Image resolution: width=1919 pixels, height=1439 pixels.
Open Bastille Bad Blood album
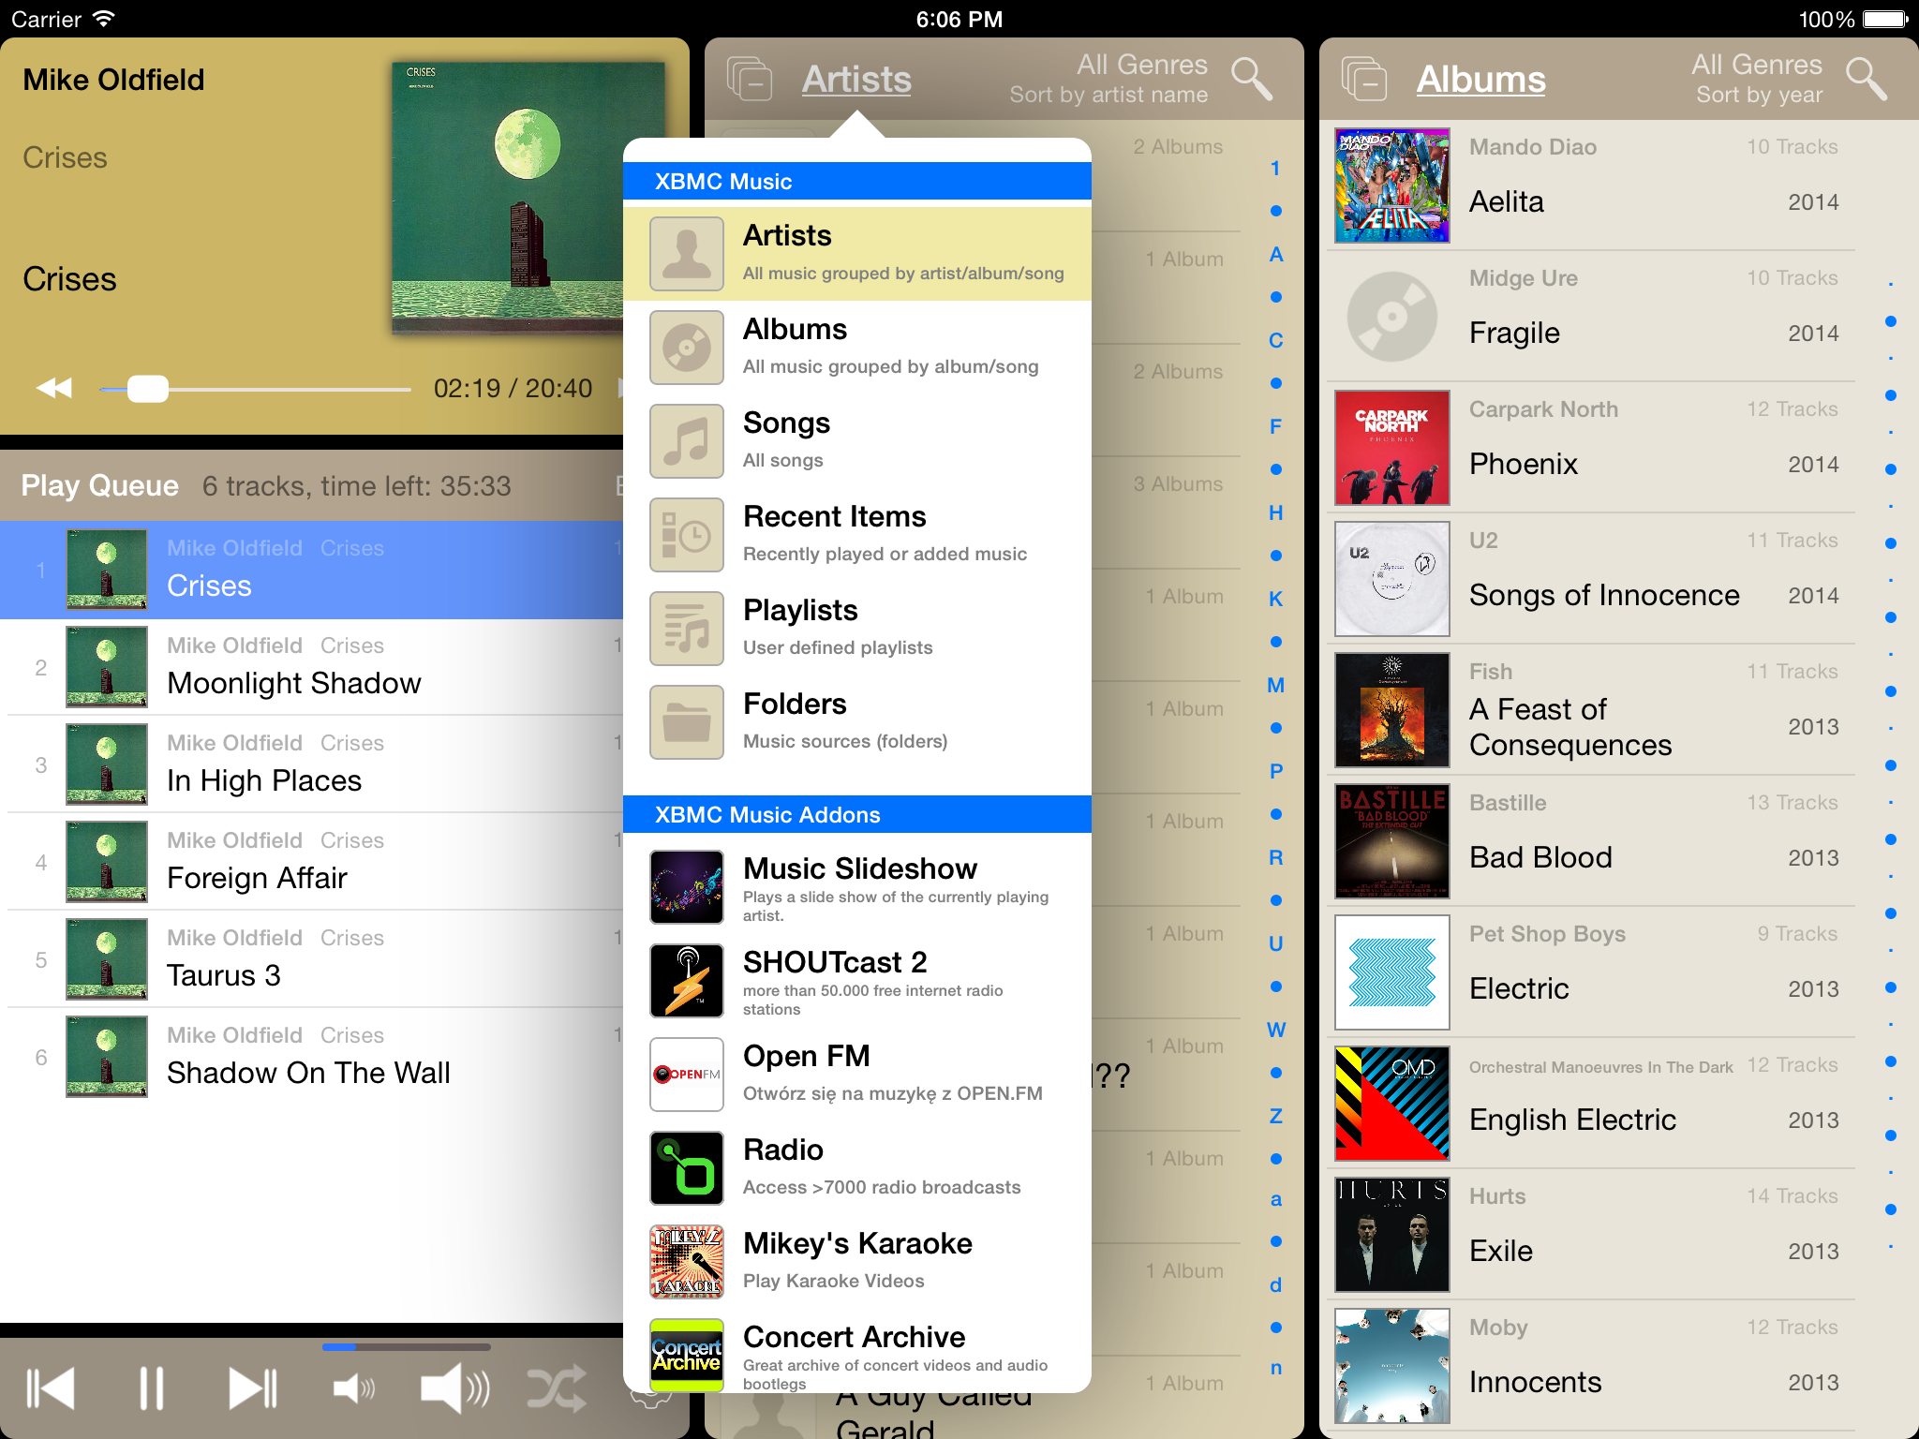click(x=1593, y=841)
